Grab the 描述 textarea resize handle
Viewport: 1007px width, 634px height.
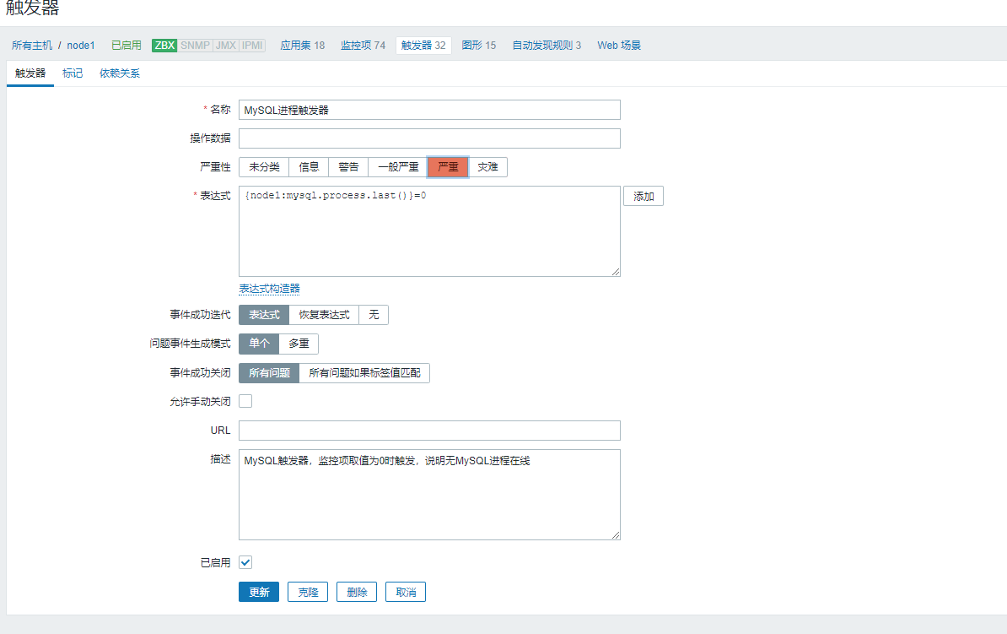615,535
